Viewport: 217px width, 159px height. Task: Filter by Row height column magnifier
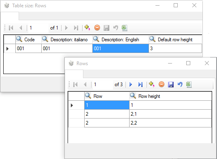coord(133,95)
